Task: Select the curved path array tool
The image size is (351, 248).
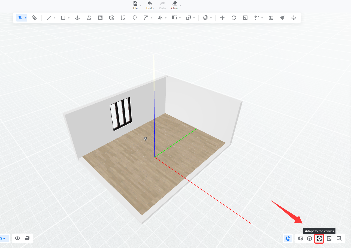Action: (x=146, y=18)
